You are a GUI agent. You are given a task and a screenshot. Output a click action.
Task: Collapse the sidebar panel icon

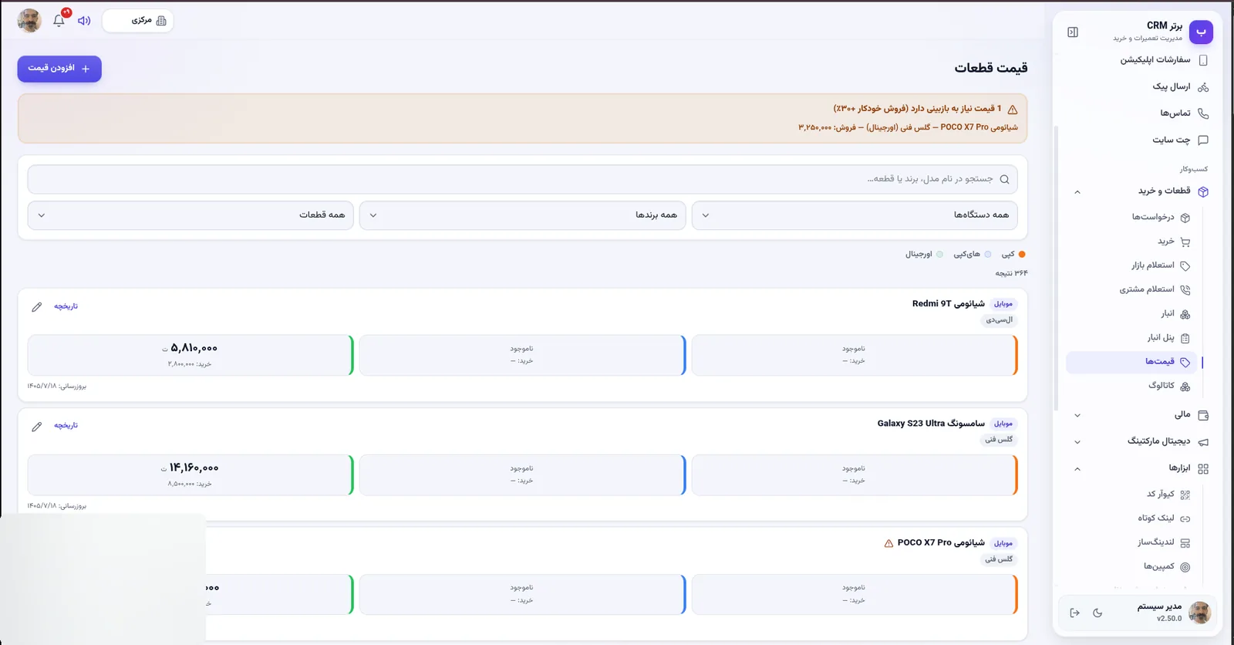[1073, 32]
